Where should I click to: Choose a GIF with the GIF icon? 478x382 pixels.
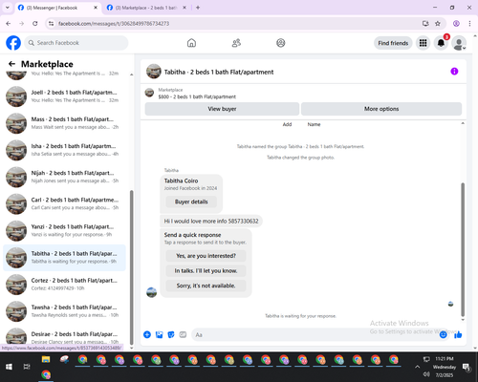(183, 334)
